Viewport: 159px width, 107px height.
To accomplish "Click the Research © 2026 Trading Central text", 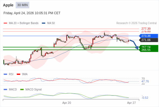I will (136, 23).
